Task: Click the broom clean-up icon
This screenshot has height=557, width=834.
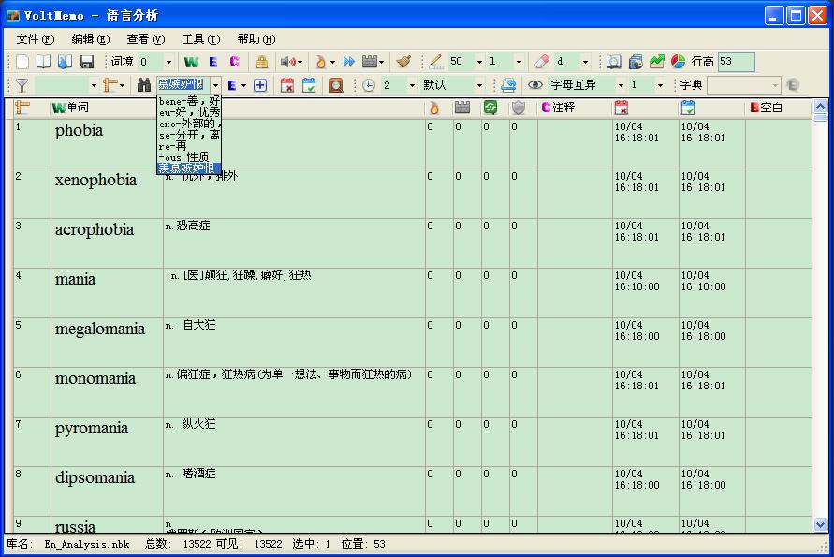Action: pos(403,62)
